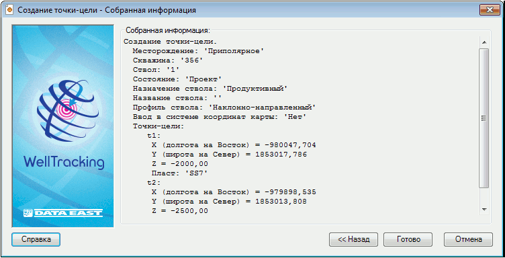
Task: Click the vertical scrollbar thumb
Action: [484, 118]
